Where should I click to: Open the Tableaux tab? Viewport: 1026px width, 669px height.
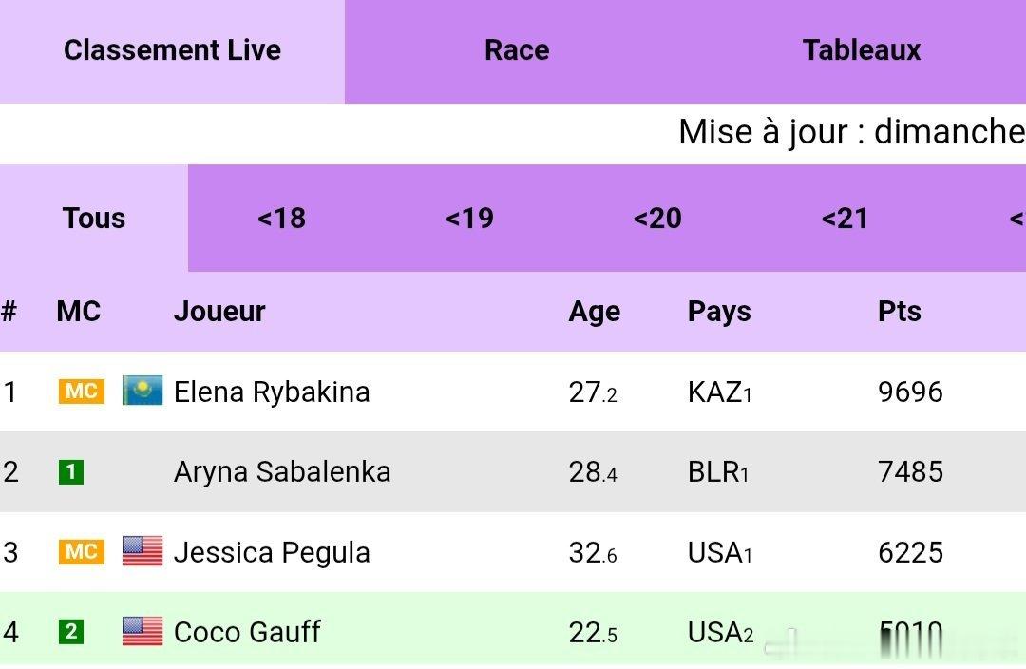pyautogui.click(x=862, y=51)
